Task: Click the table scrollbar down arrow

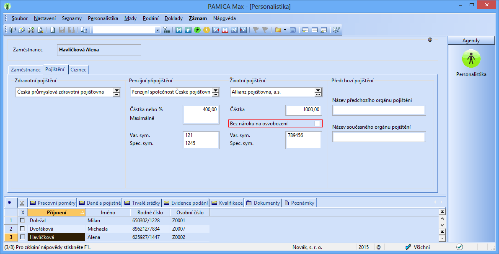Action: [x=442, y=225]
